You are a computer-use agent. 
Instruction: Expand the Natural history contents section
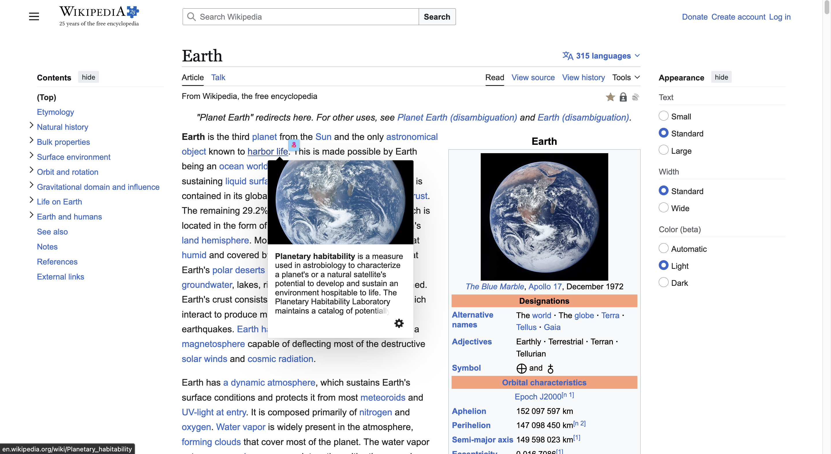click(x=31, y=125)
